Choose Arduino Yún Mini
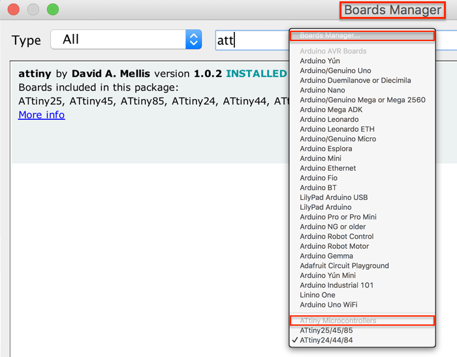Image resolution: width=457 pixels, height=357 pixels. tap(362, 276)
